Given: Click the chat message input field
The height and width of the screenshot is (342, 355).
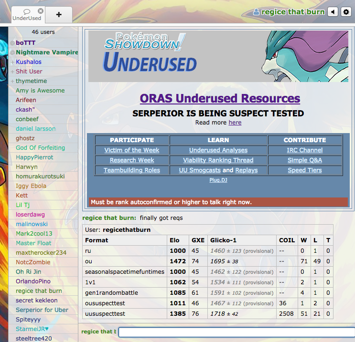Looking at the screenshot, I should [x=237, y=332].
